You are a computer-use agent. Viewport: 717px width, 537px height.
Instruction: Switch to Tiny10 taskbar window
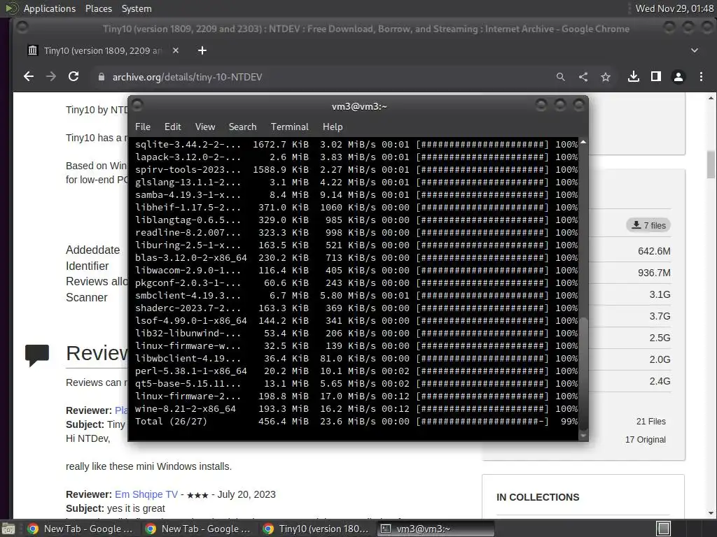pyautogui.click(x=316, y=529)
